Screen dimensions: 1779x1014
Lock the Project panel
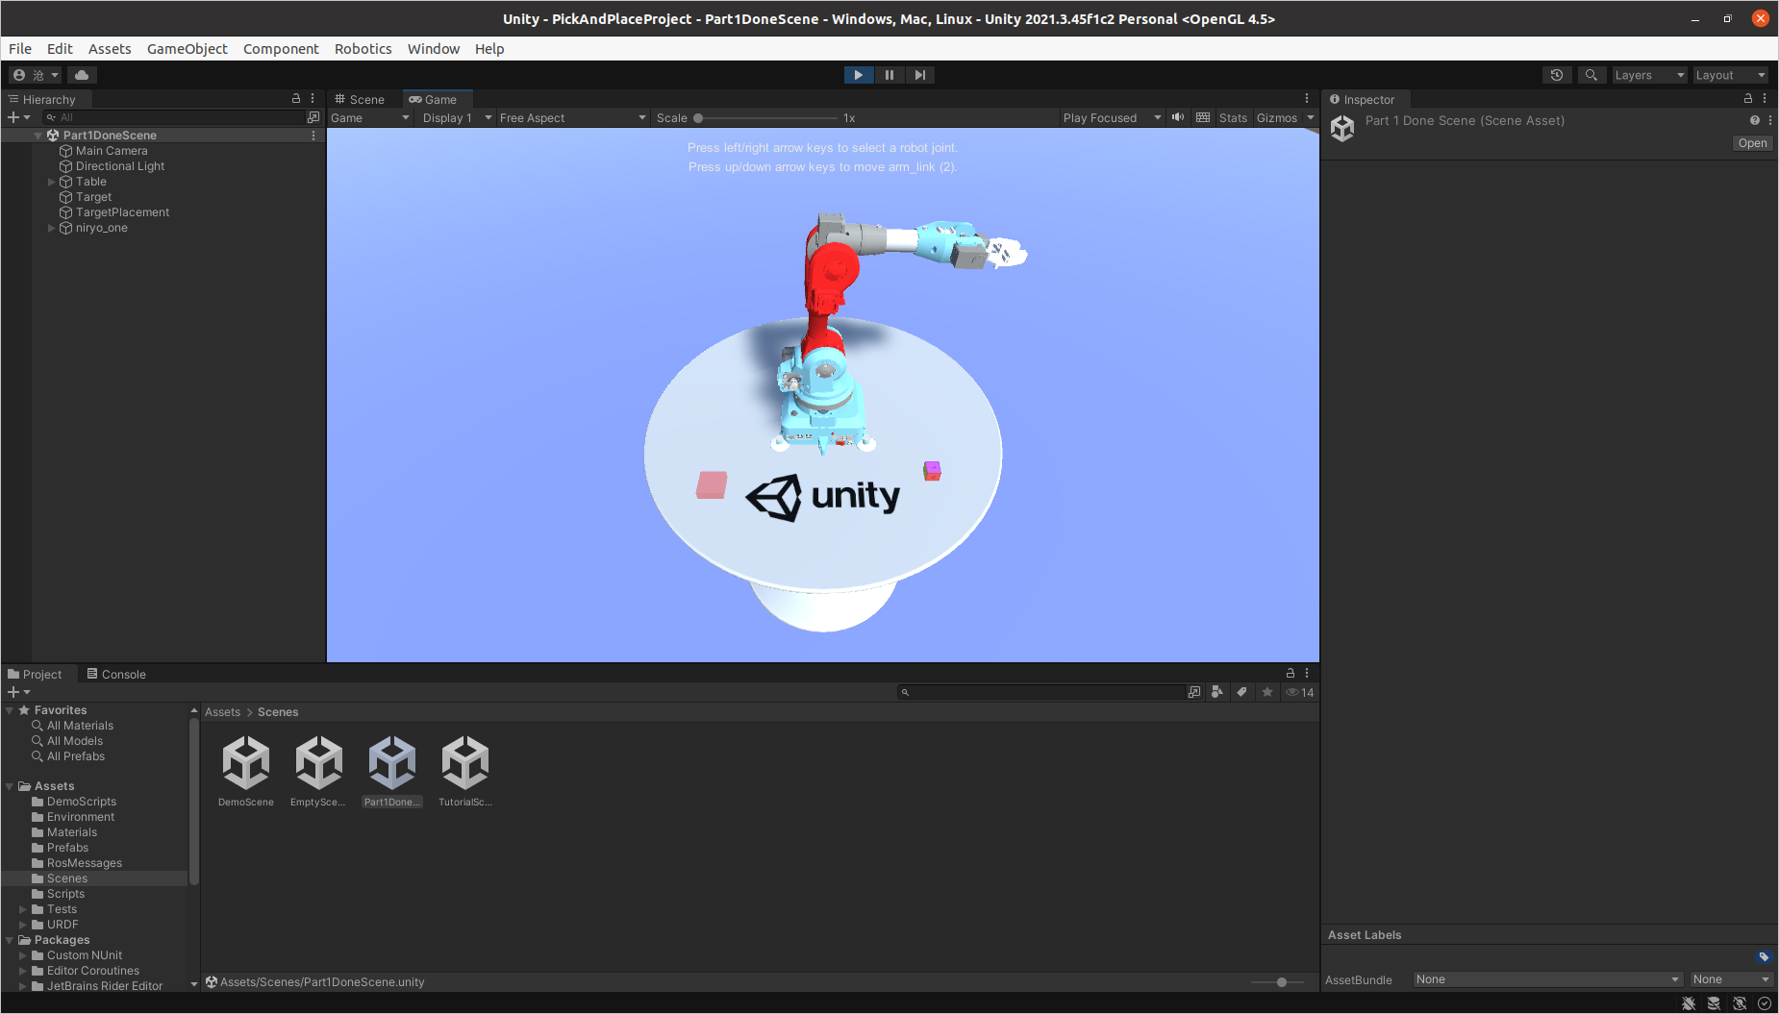[x=1290, y=673]
